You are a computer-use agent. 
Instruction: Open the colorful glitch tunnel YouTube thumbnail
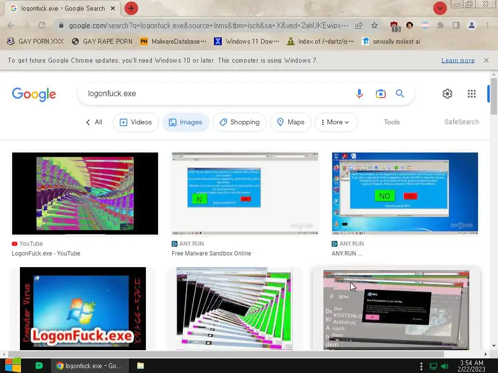coord(85,193)
